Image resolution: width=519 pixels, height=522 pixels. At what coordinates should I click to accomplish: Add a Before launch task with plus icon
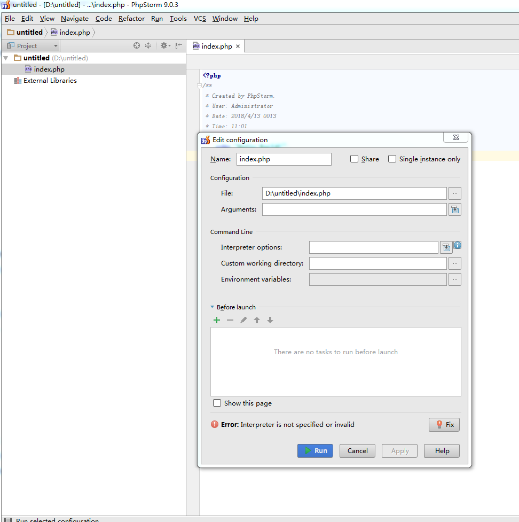217,320
